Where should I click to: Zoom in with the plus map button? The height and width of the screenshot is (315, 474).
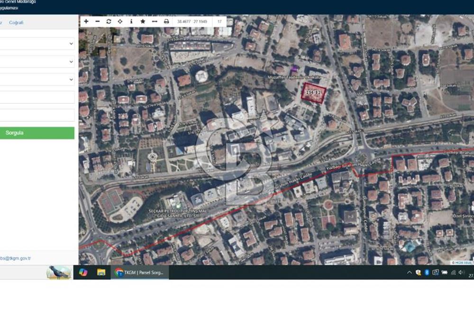(86, 21)
